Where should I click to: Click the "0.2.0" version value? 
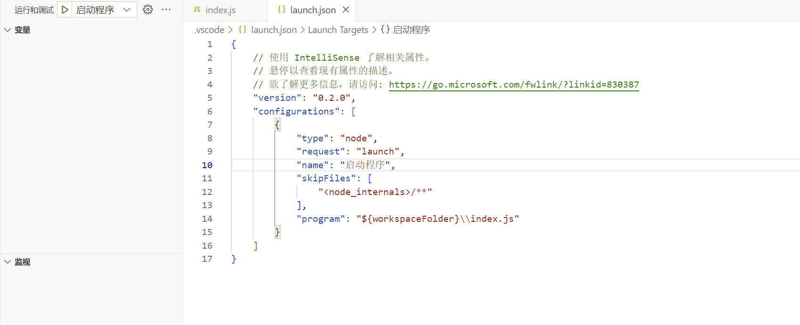click(332, 97)
